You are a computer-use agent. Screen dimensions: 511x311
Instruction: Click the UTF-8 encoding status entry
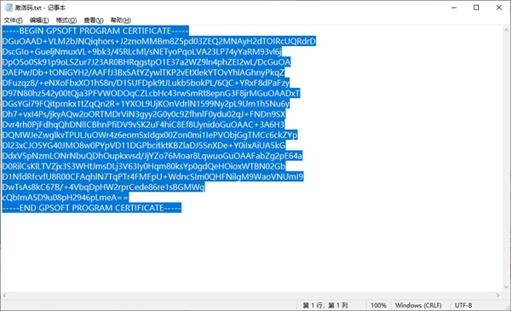pos(463,305)
